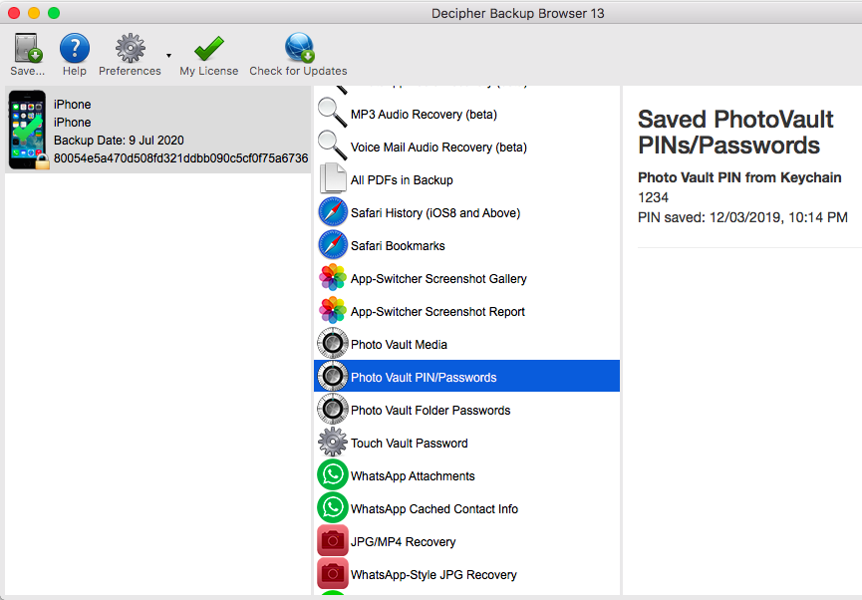Select MP3 Audio Recovery (beta) row

point(466,114)
